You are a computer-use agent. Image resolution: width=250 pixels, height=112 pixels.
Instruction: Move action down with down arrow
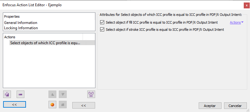(63, 95)
